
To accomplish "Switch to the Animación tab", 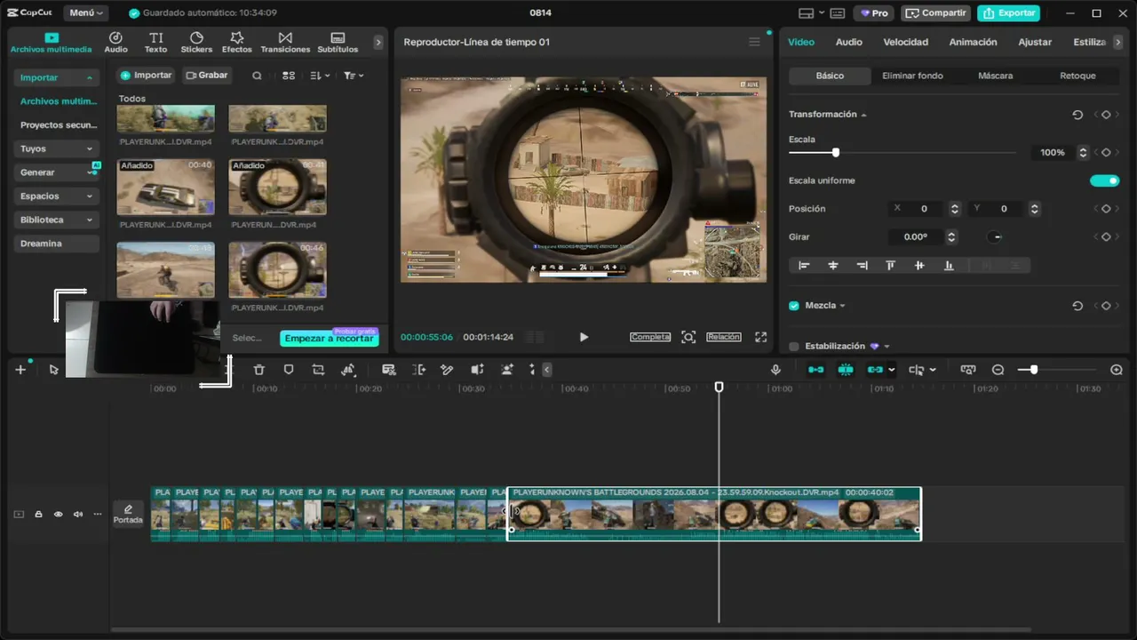I will pos(973,42).
